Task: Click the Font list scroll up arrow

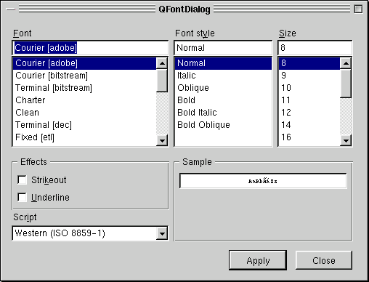Action: pos(162,63)
